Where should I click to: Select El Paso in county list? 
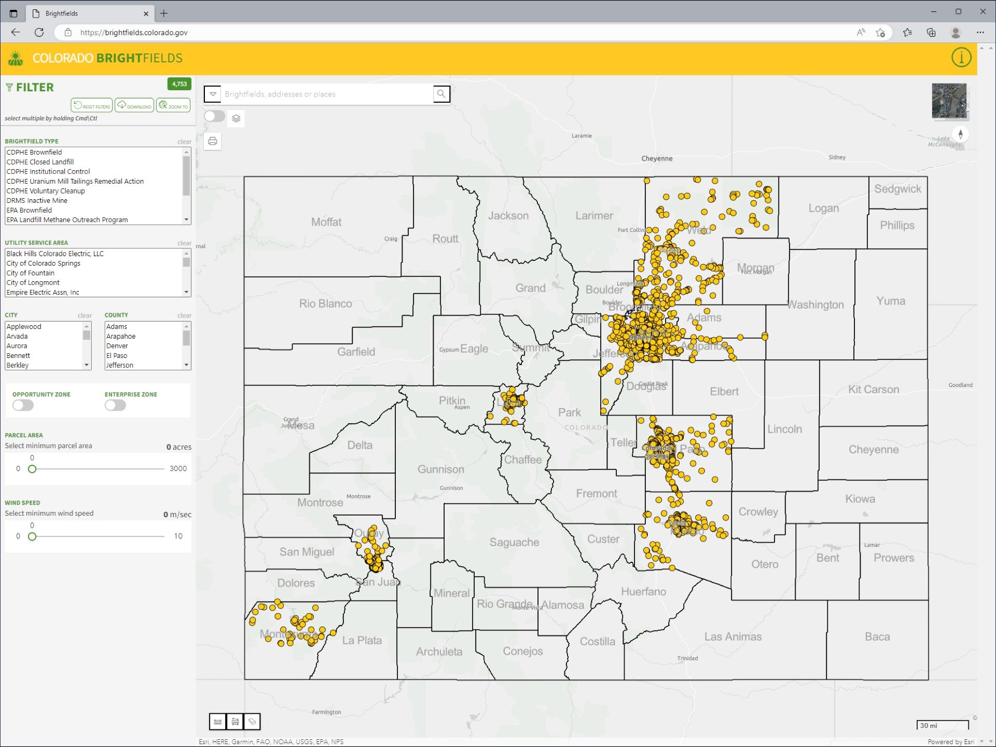click(x=117, y=356)
